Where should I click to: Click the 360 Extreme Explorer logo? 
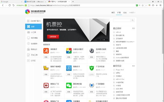(35, 12)
